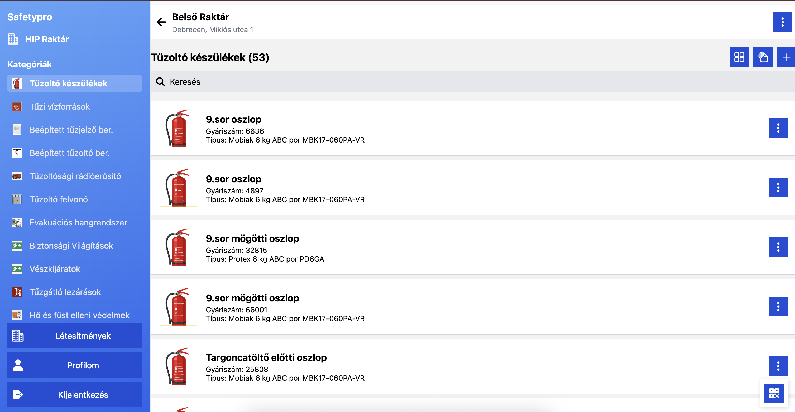Log out with Kijelentkezés

point(75,395)
